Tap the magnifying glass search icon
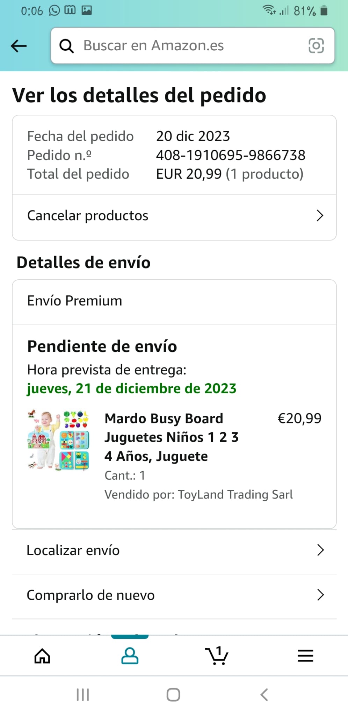 (66, 46)
